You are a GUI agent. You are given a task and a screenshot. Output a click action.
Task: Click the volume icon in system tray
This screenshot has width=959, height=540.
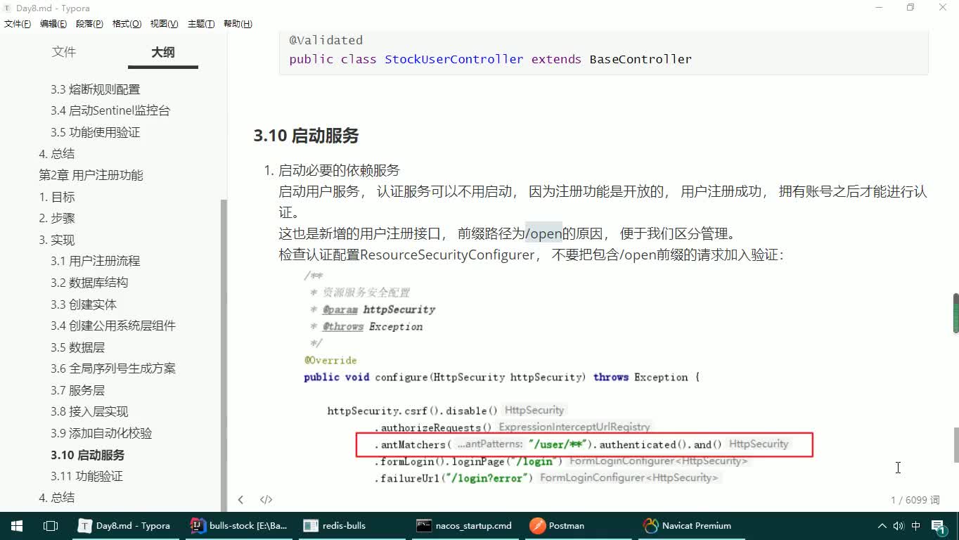tap(899, 526)
